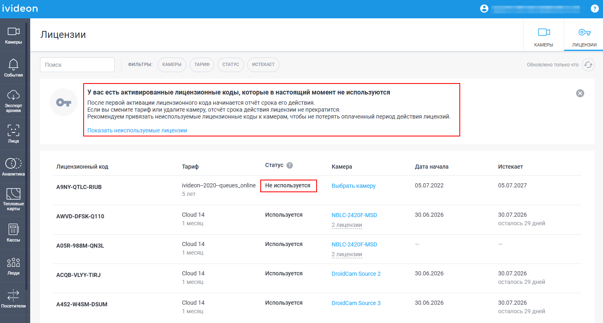The width and height of the screenshot is (603, 323).
Task: Open NBLC-2420F-MSD camera in A05R-988M-QN3L row
Action: pos(355,244)
